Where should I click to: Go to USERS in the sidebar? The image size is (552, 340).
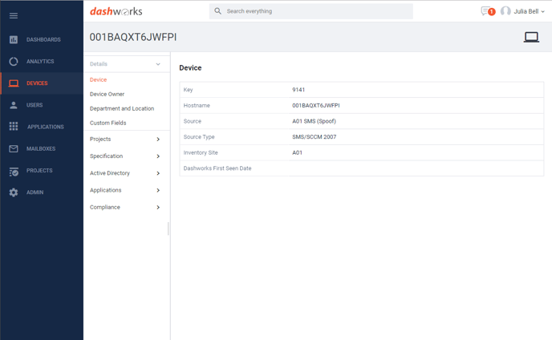(34, 105)
